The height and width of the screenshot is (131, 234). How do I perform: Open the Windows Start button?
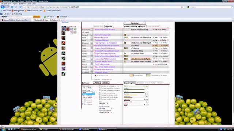pyautogui.click(x=3, y=129)
